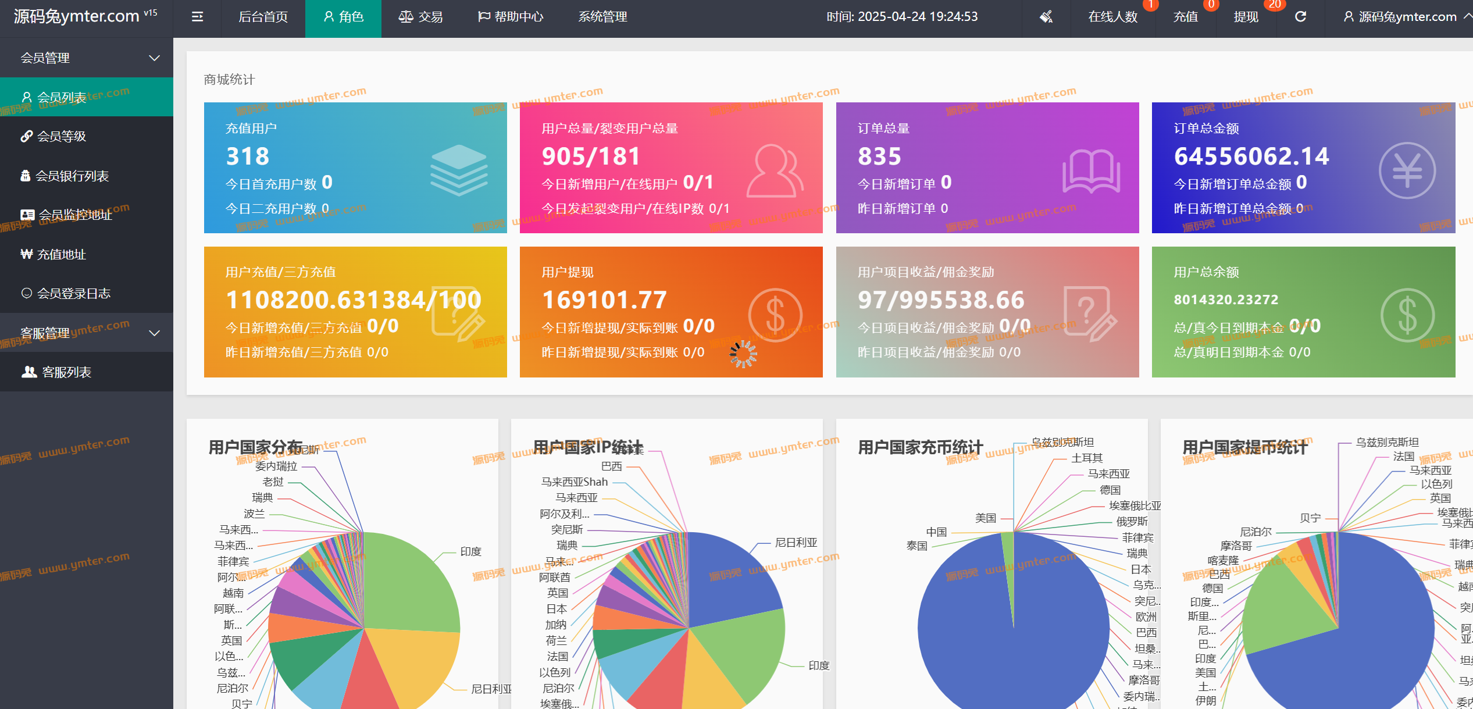Click the 169101.77 withdrawal value

pos(604,300)
